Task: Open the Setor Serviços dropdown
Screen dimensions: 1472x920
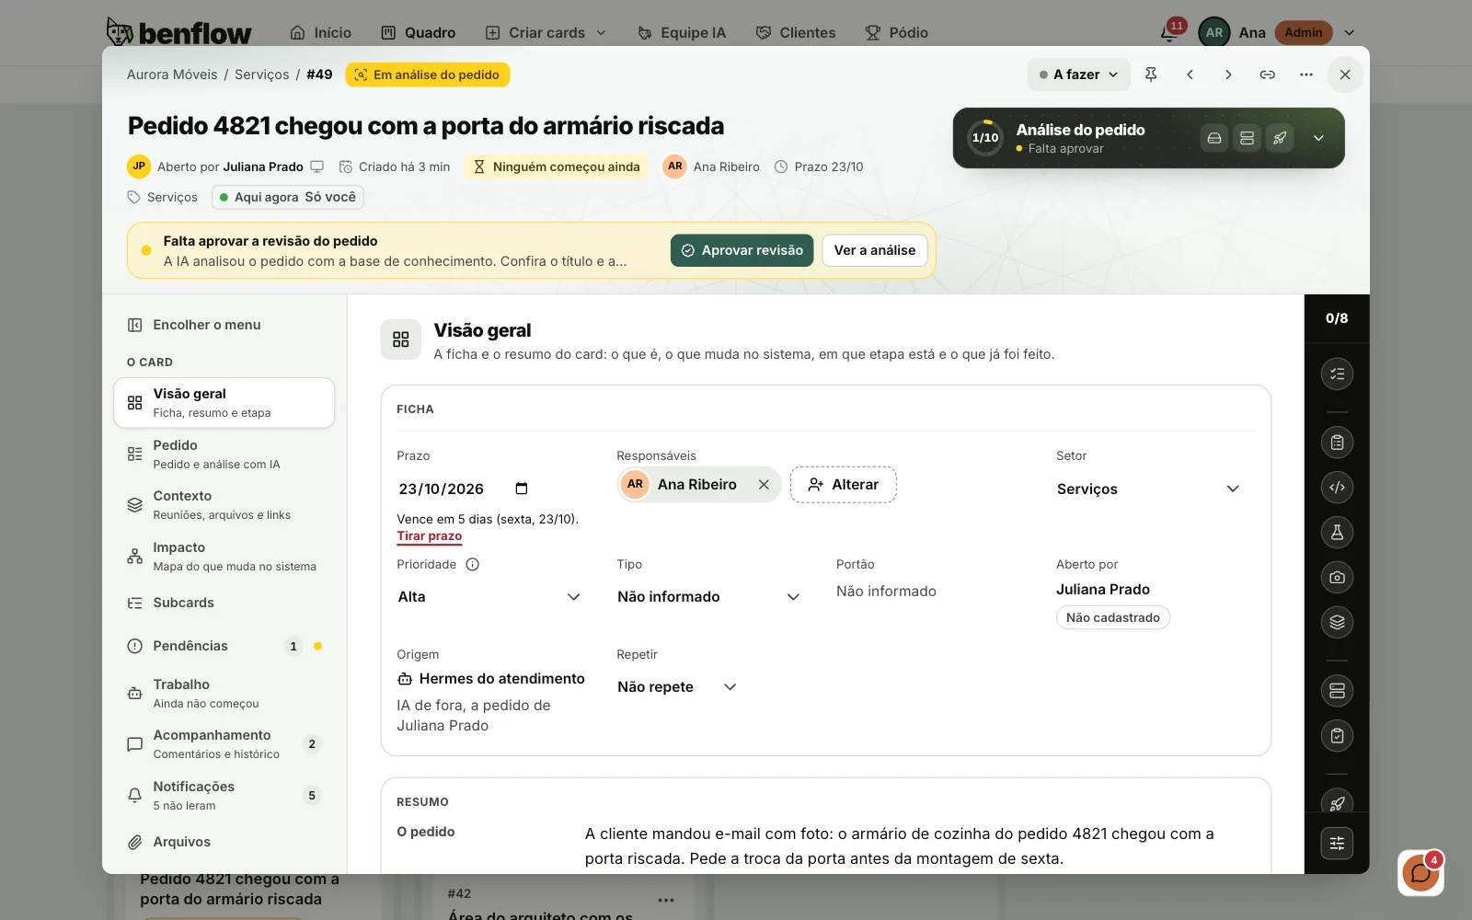Action: click(x=1148, y=489)
